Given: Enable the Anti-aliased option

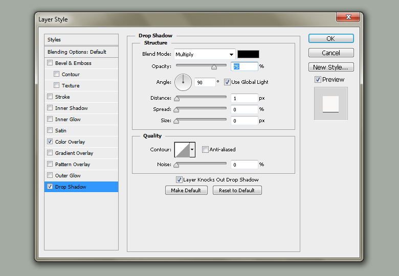Looking at the screenshot, I should [x=205, y=150].
